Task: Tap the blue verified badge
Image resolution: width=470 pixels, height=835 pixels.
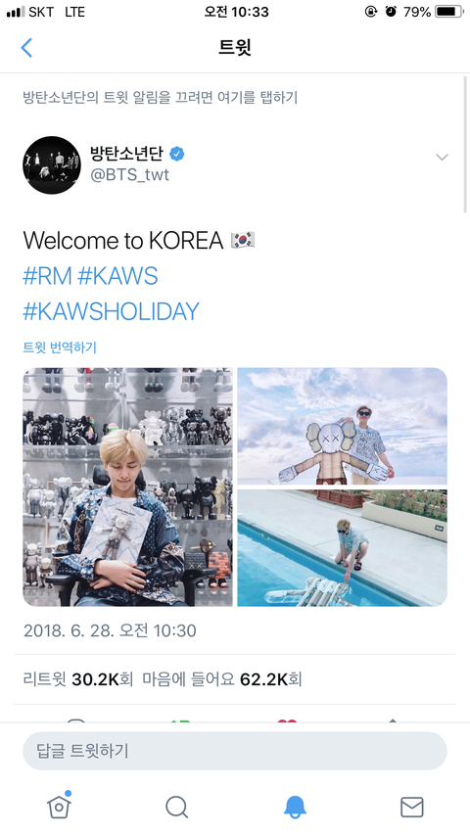Action: tap(177, 154)
